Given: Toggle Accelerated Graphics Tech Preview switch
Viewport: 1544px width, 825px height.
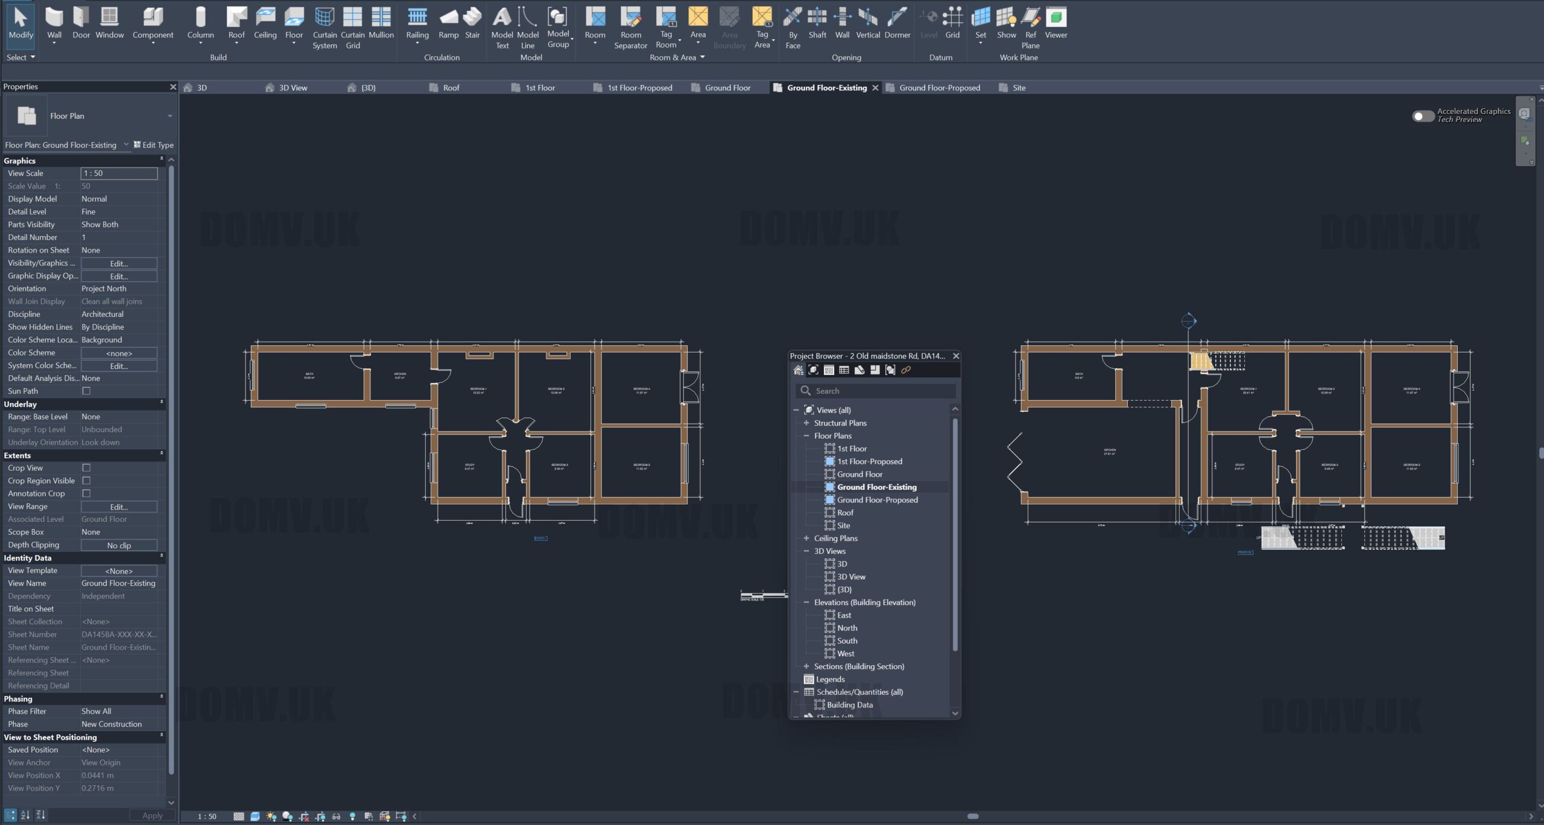Looking at the screenshot, I should click(1423, 116).
